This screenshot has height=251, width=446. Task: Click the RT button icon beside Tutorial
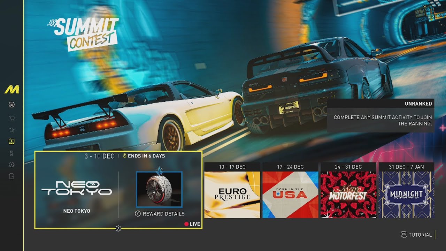pyautogui.click(x=404, y=235)
